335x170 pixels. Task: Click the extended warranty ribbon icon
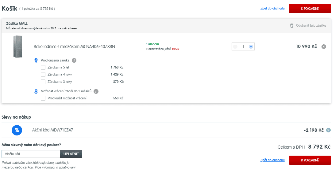[x=36, y=60]
